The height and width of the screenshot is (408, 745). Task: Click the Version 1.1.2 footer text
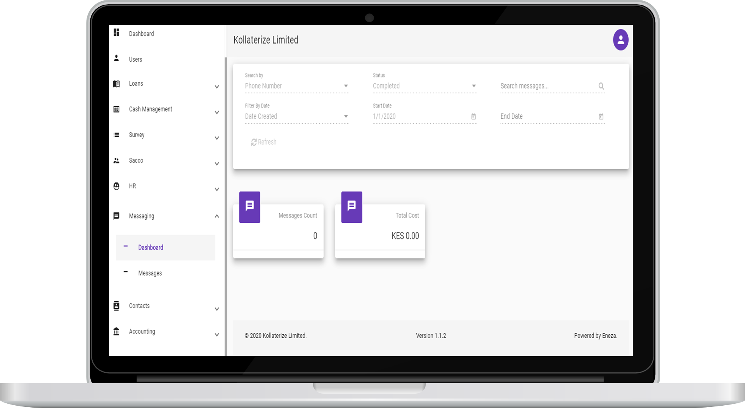click(431, 336)
